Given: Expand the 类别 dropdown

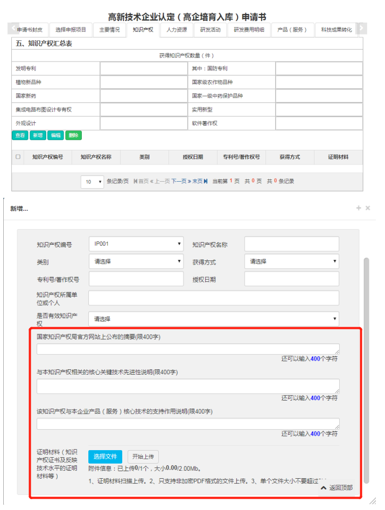Looking at the screenshot, I should tap(136, 261).
